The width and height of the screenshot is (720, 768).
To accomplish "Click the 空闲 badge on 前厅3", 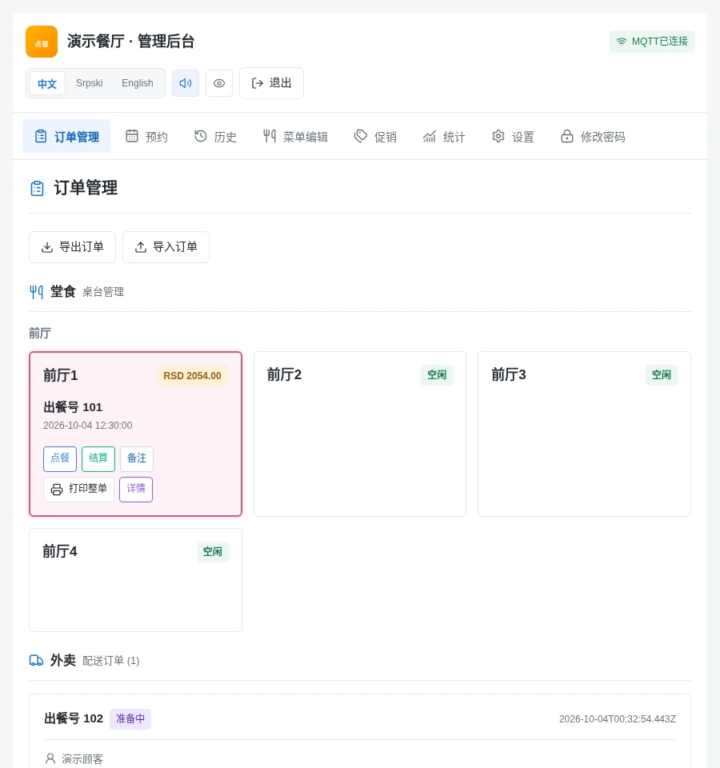I will click(x=662, y=375).
